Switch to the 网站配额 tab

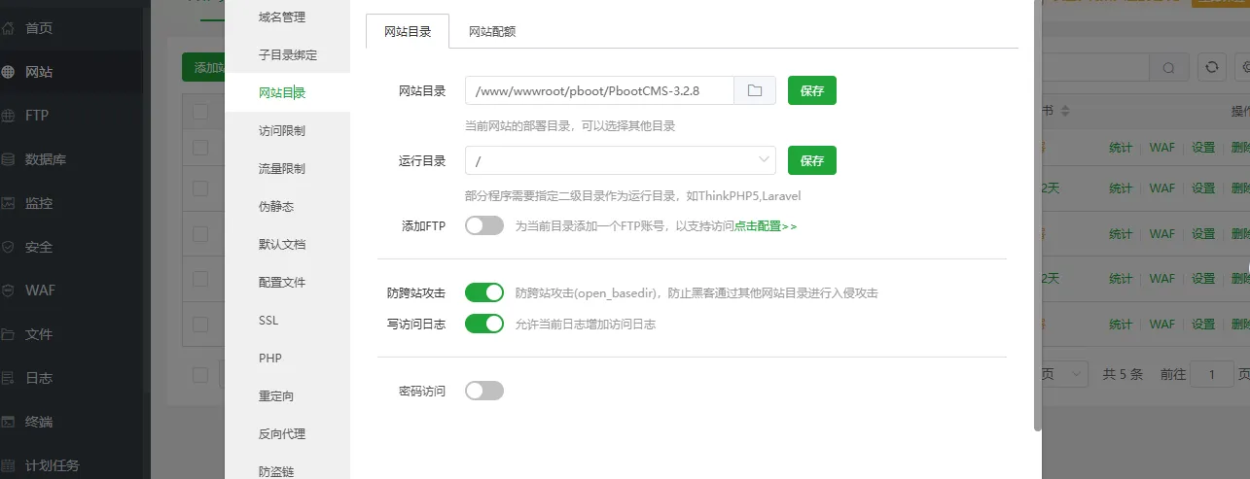tap(491, 31)
